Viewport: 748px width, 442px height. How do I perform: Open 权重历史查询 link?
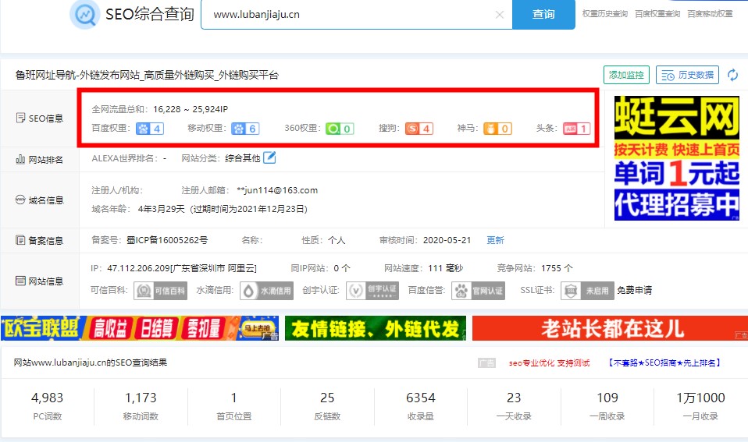[604, 14]
